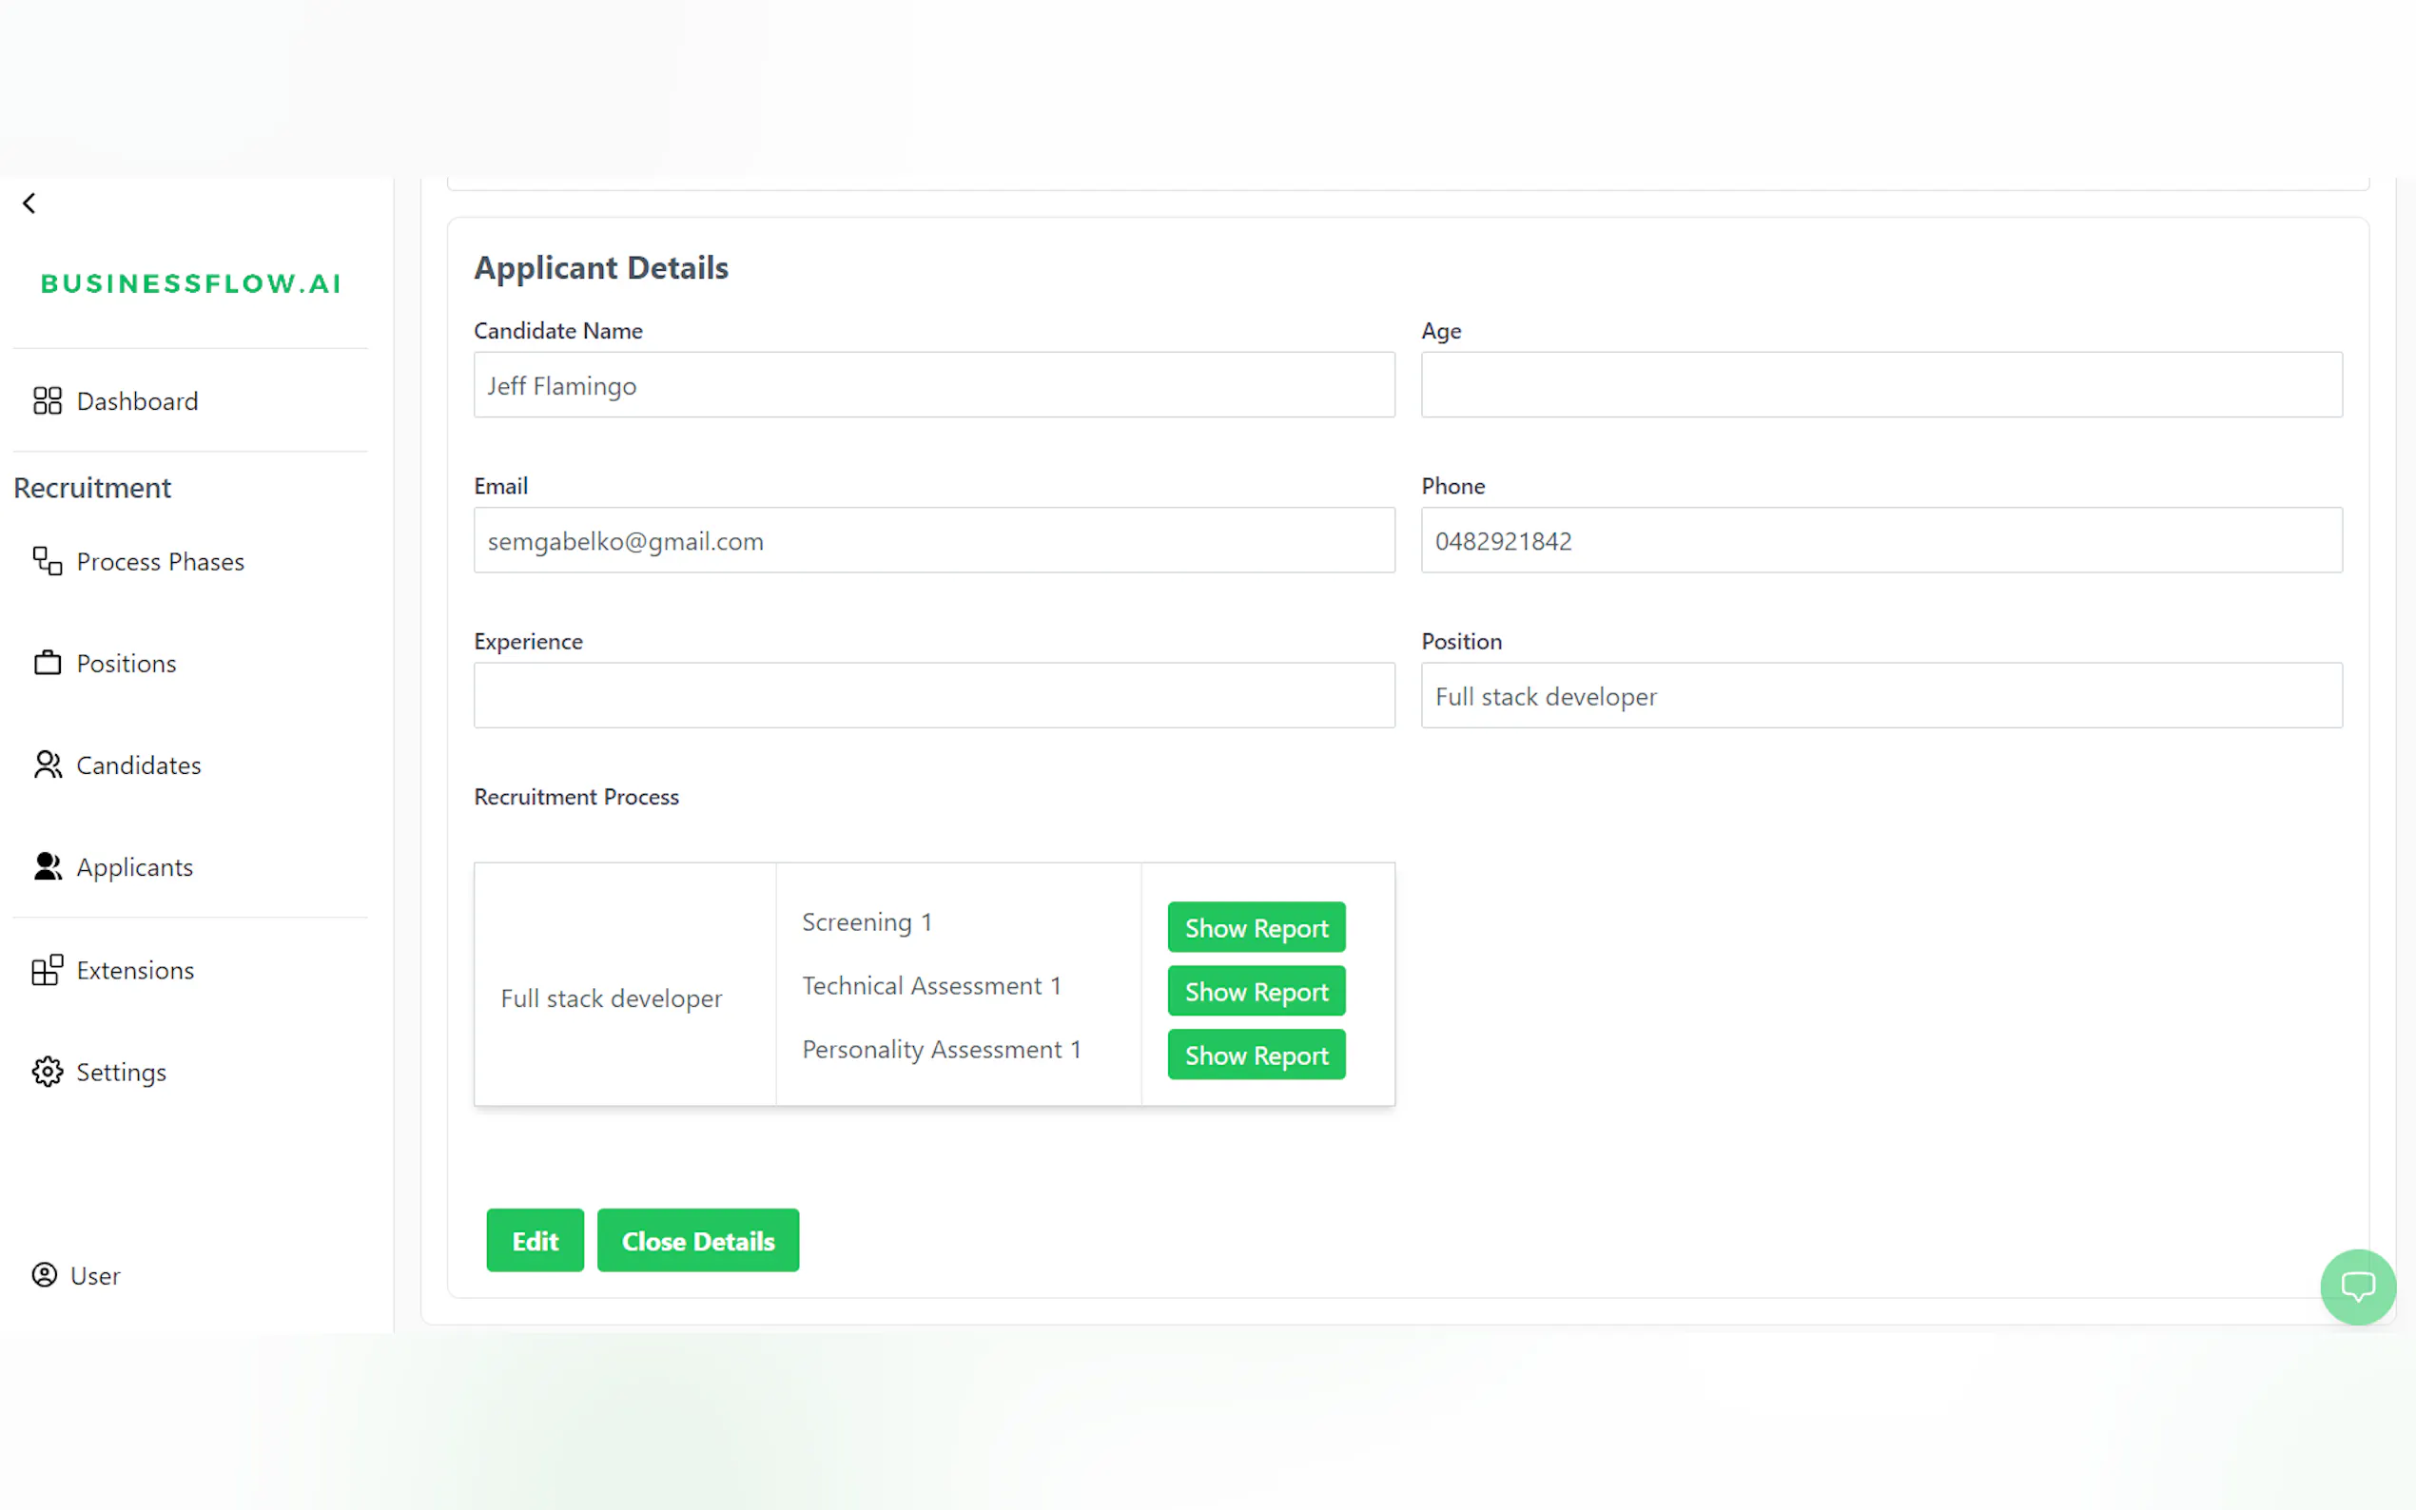Click the Process Phases icon
Viewport: 2416px width, 1510px height.
click(47, 561)
